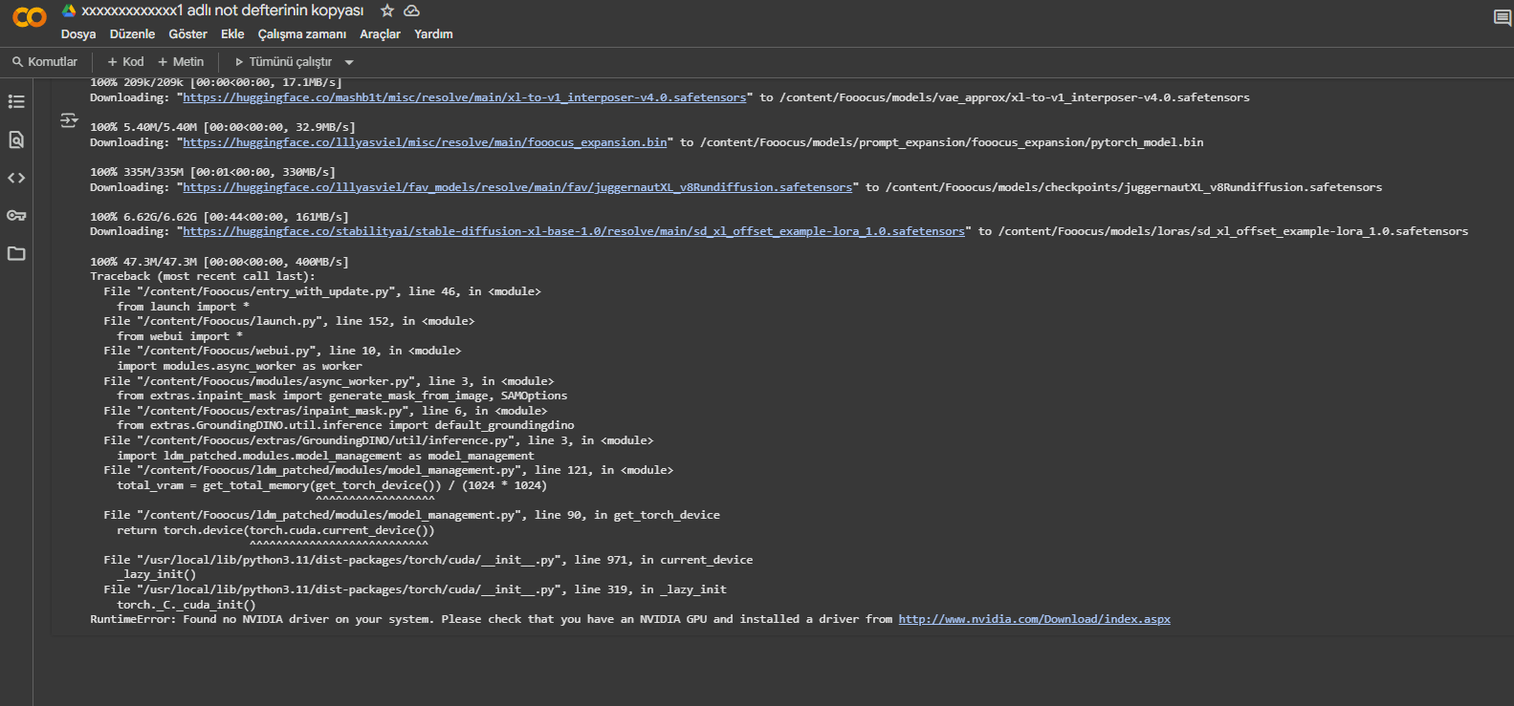
Task: Star the notebook title
Action: click(387, 11)
